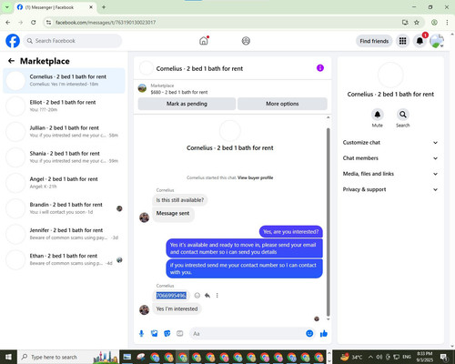React to the phone number message
Screen dimensions: 455x364
click(197, 295)
